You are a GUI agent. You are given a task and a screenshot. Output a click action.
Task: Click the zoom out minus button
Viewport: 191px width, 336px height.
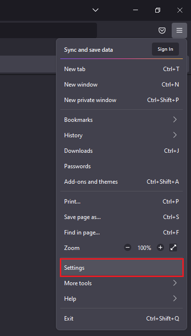pos(128,248)
